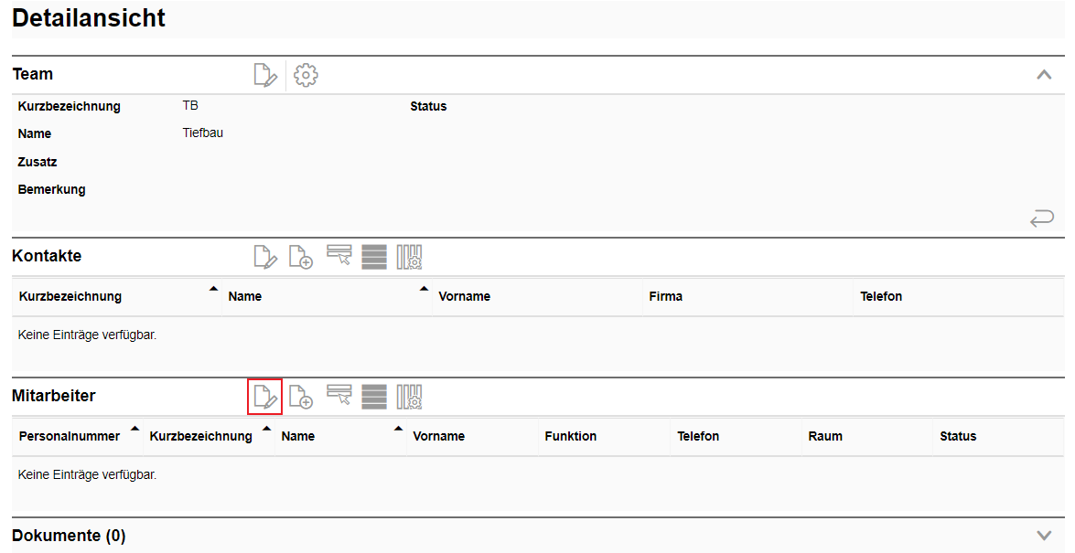The image size is (1075, 553).
Task: Sort Mitarbeiter by Personalnummer column
Action: point(70,436)
